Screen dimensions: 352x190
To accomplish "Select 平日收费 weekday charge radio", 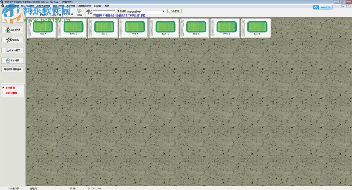I will (8, 87).
